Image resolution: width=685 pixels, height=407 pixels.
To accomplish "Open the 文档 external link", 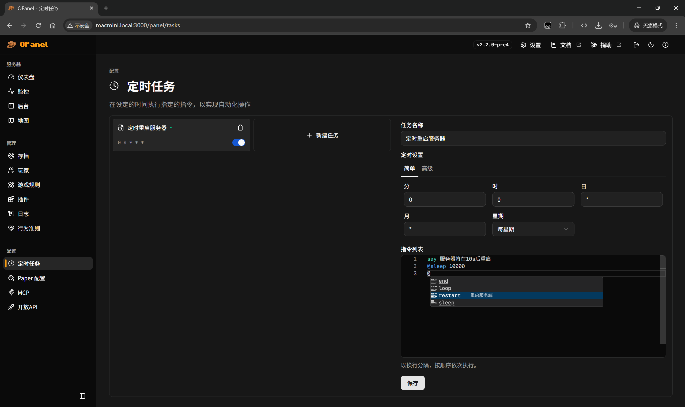I will 566,45.
